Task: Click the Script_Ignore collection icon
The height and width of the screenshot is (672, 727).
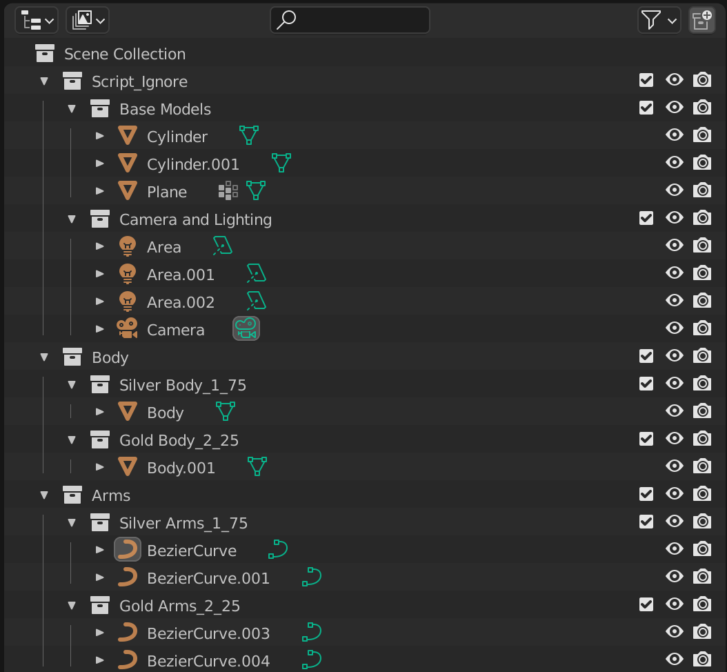Action: click(72, 81)
